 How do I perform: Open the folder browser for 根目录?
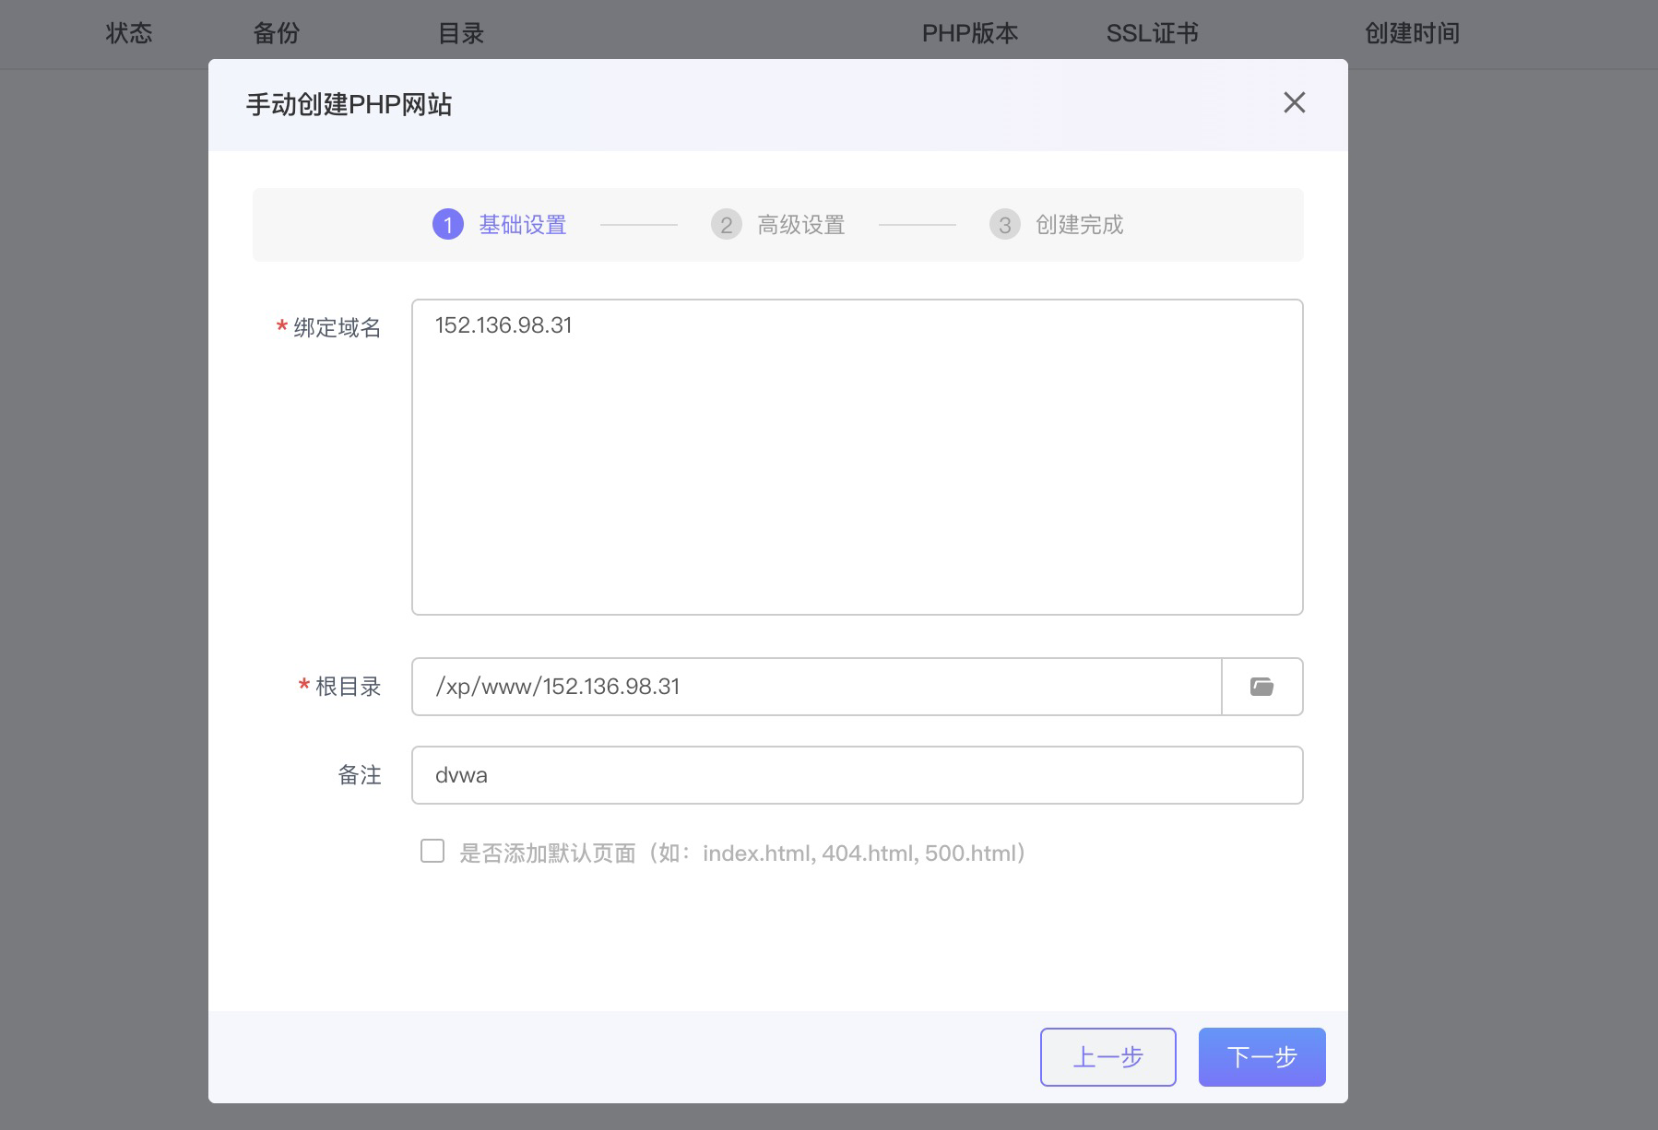[x=1262, y=687]
